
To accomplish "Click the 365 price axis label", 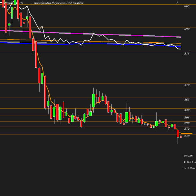I will [x=187, y=100].
